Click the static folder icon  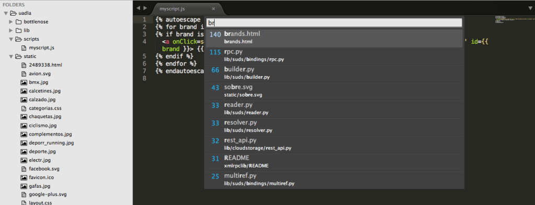(x=18, y=56)
